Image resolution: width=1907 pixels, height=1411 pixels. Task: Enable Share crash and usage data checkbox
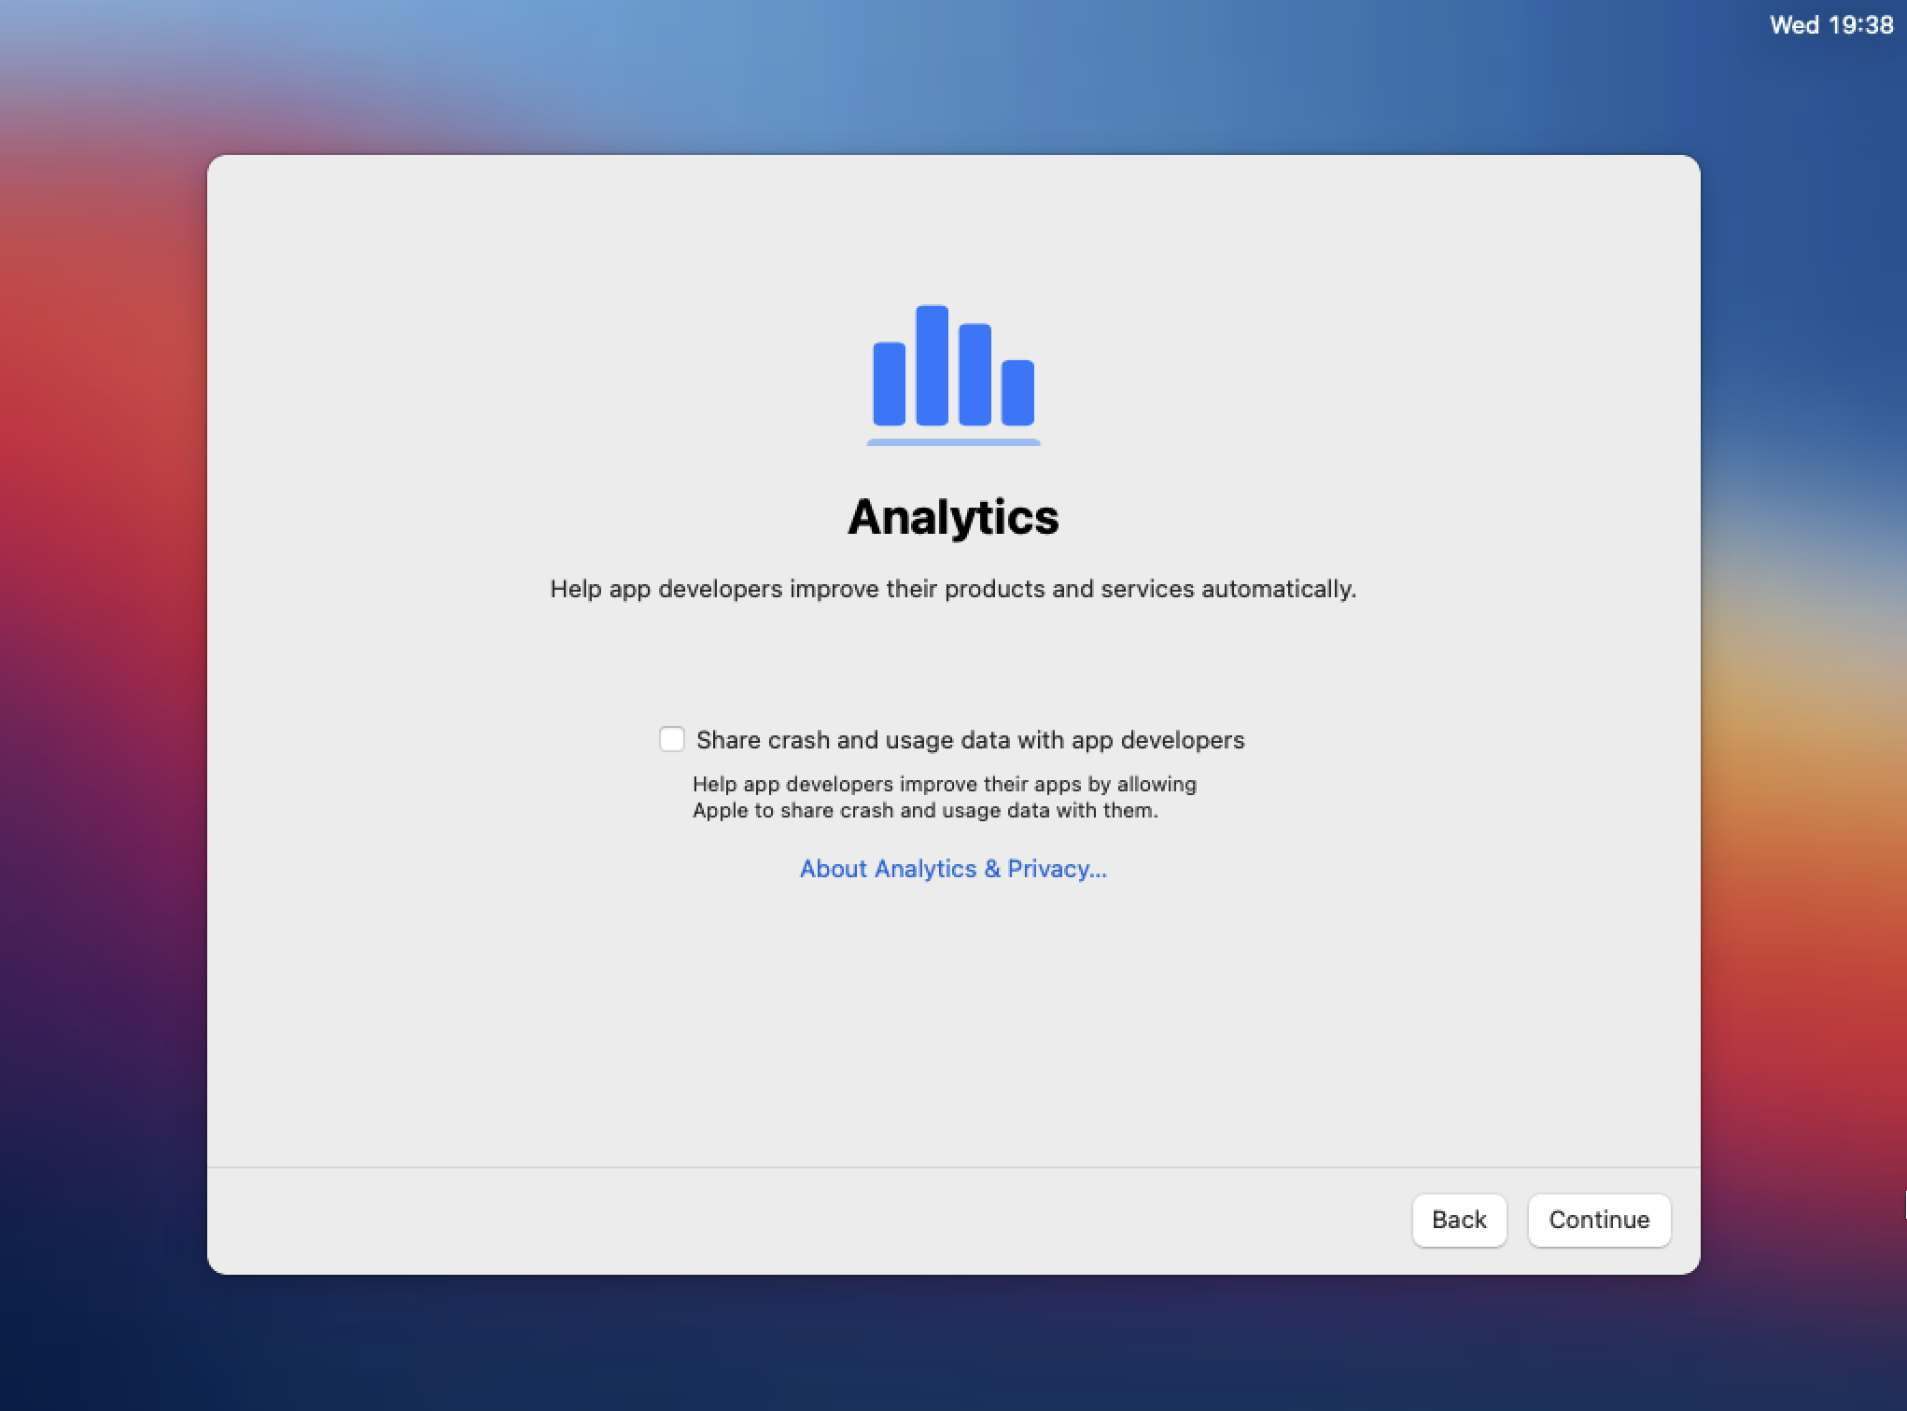click(670, 738)
